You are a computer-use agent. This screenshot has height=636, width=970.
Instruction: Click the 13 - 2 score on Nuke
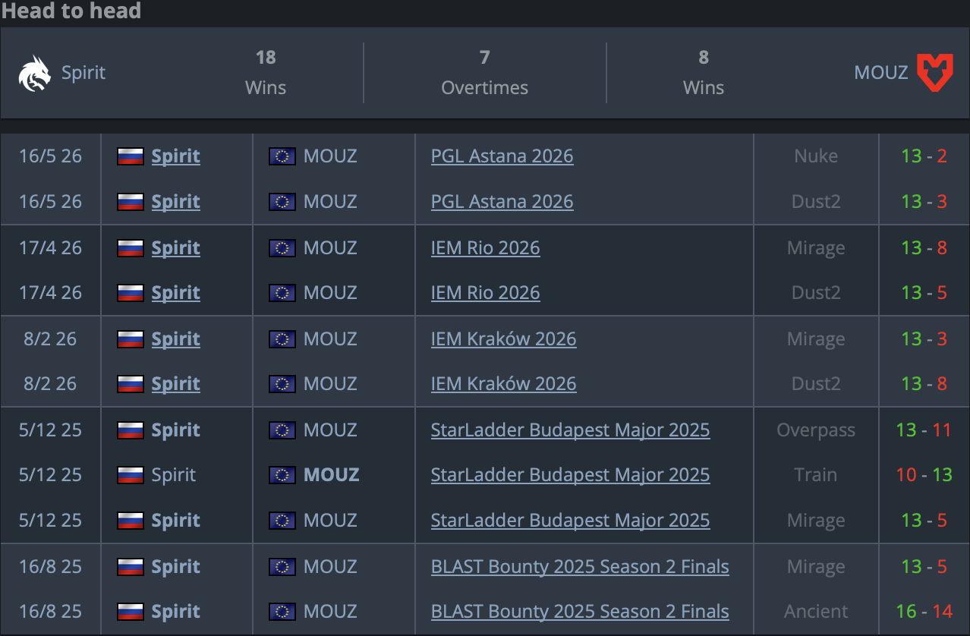[924, 156]
